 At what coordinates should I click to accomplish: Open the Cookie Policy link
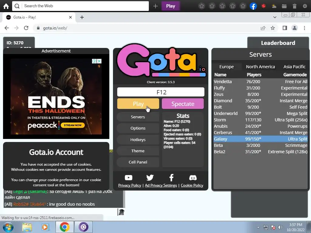coord(192,185)
